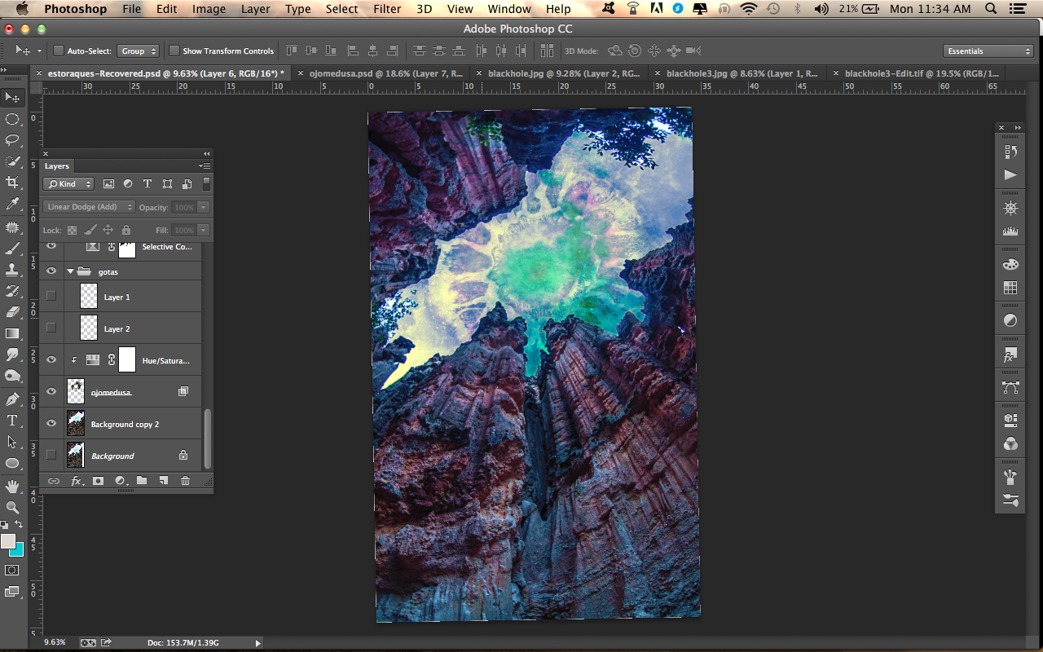Select the Clone Stamp tool
The width and height of the screenshot is (1043, 652).
(x=13, y=270)
